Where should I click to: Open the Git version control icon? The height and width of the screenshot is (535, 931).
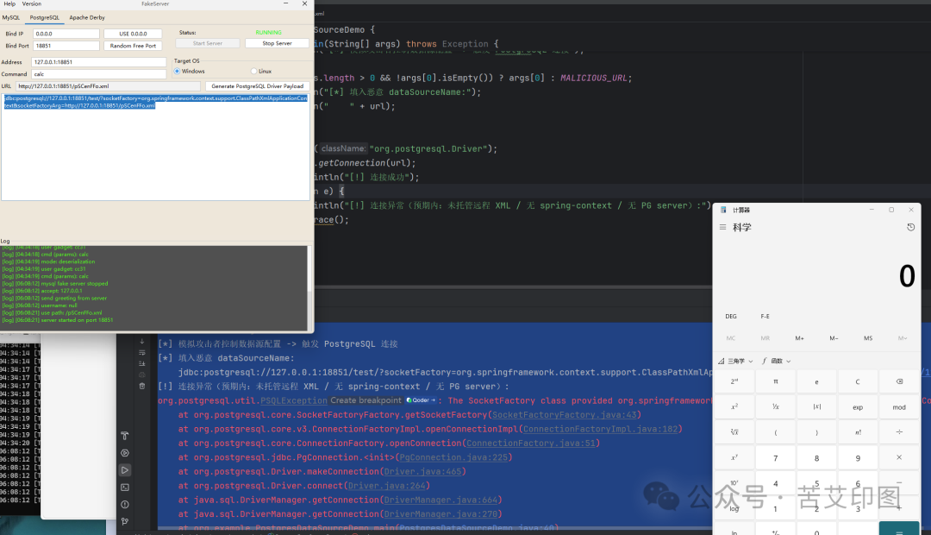tap(125, 522)
